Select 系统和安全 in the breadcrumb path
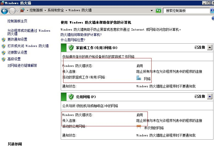This screenshot has height=147, width=214. click(56, 10)
